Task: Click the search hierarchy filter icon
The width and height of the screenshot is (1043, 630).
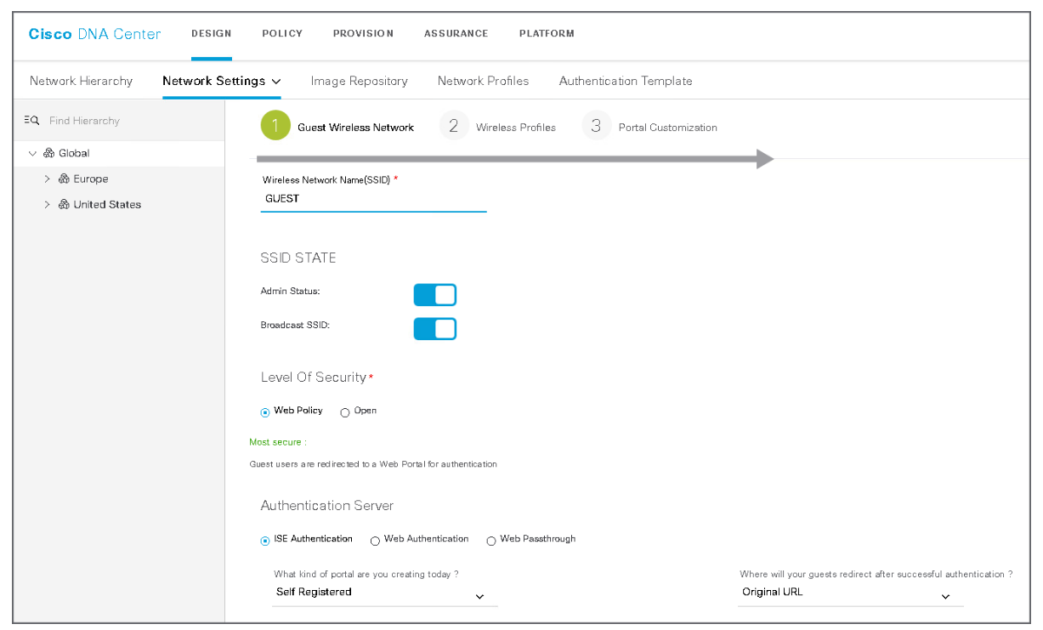Action: [x=31, y=121]
